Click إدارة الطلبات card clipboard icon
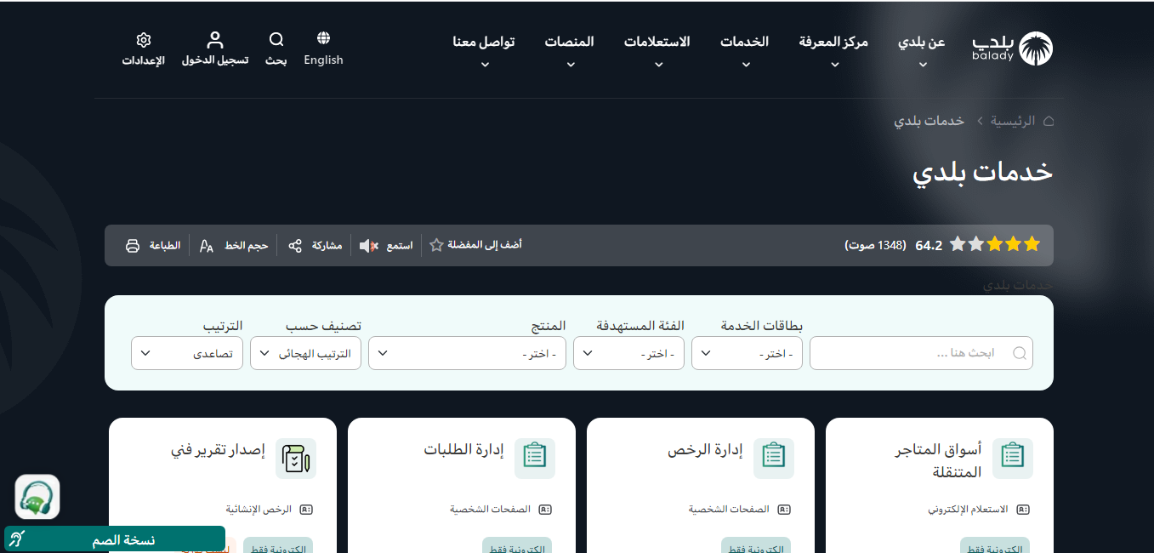Viewport: 1154px width, 553px height. [x=535, y=459]
